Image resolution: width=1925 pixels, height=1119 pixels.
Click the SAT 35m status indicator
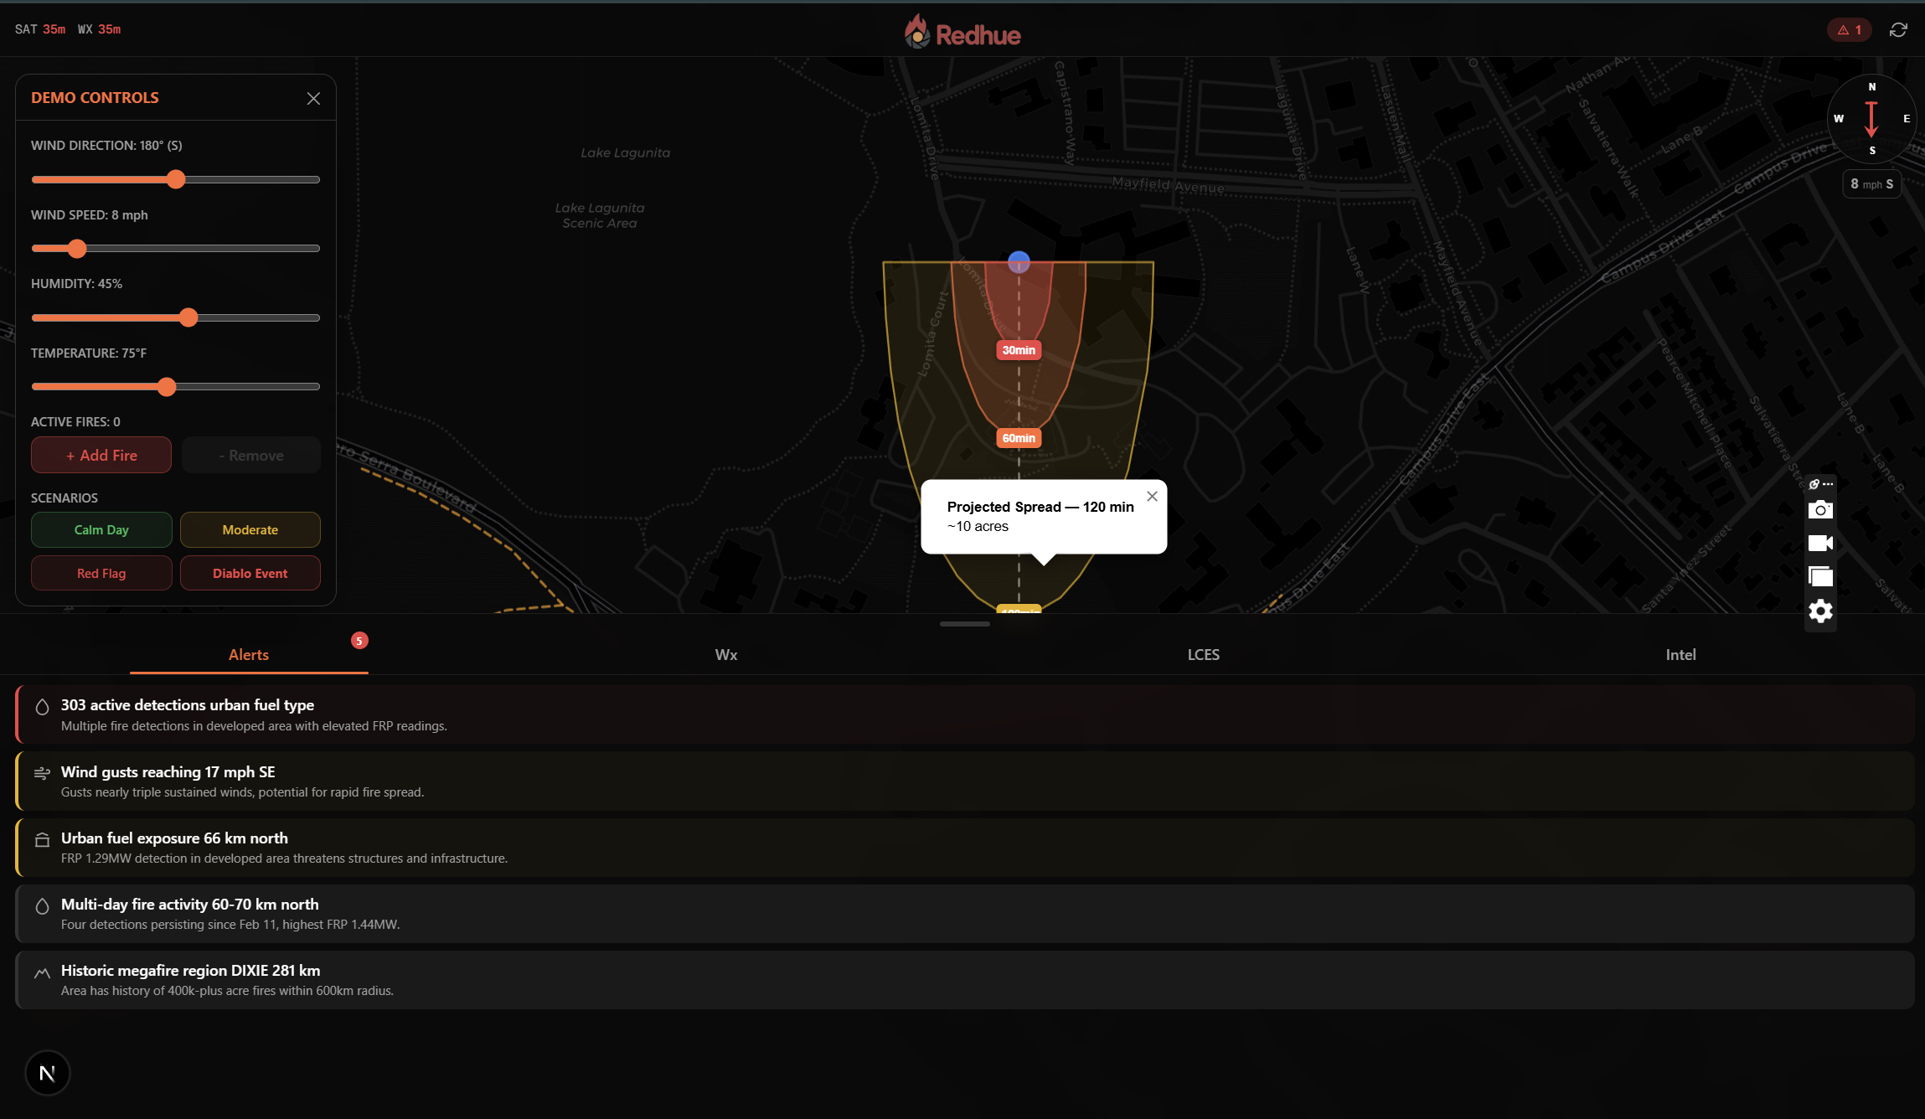coord(40,29)
